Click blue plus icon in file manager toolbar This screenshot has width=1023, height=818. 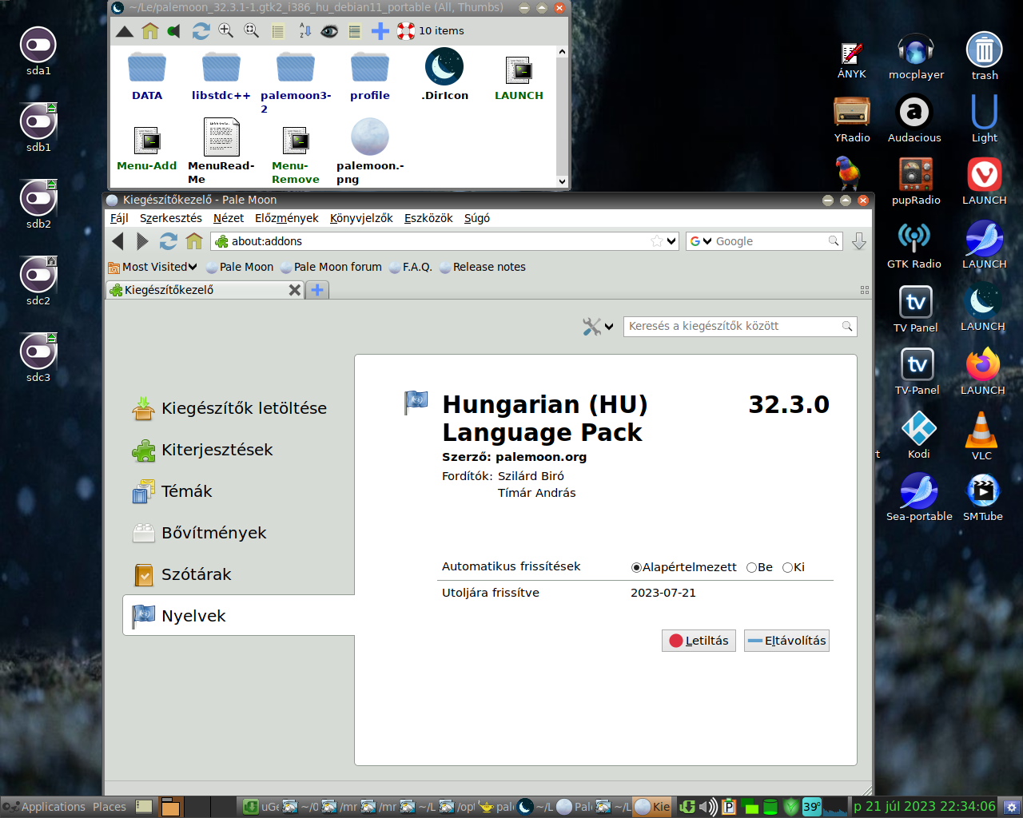tap(380, 31)
